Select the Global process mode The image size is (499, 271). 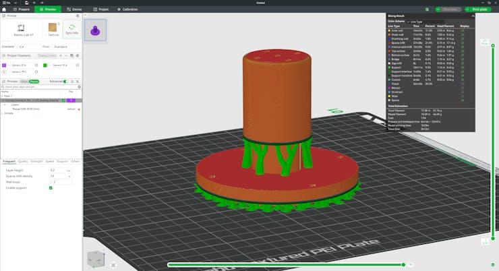point(24,82)
